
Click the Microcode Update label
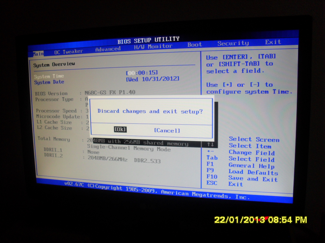point(58,116)
